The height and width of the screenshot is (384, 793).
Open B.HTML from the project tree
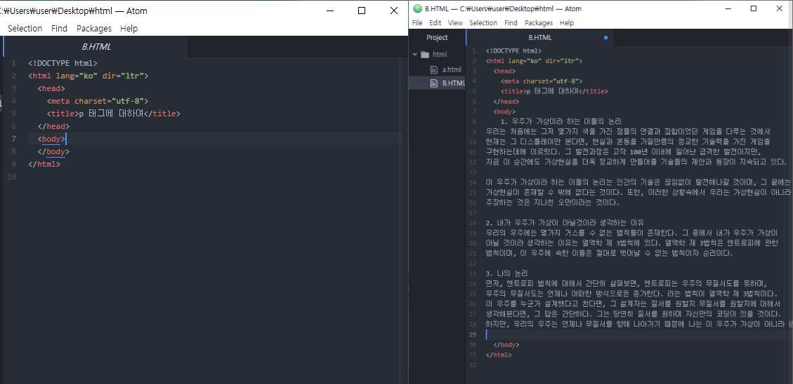point(453,83)
